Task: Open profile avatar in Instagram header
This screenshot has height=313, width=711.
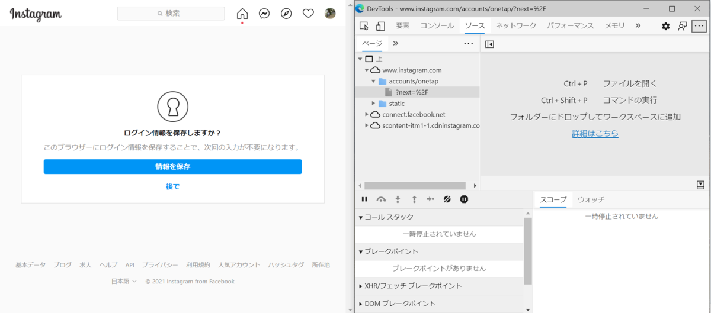Action: pyautogui.click(x=330, y=14)
